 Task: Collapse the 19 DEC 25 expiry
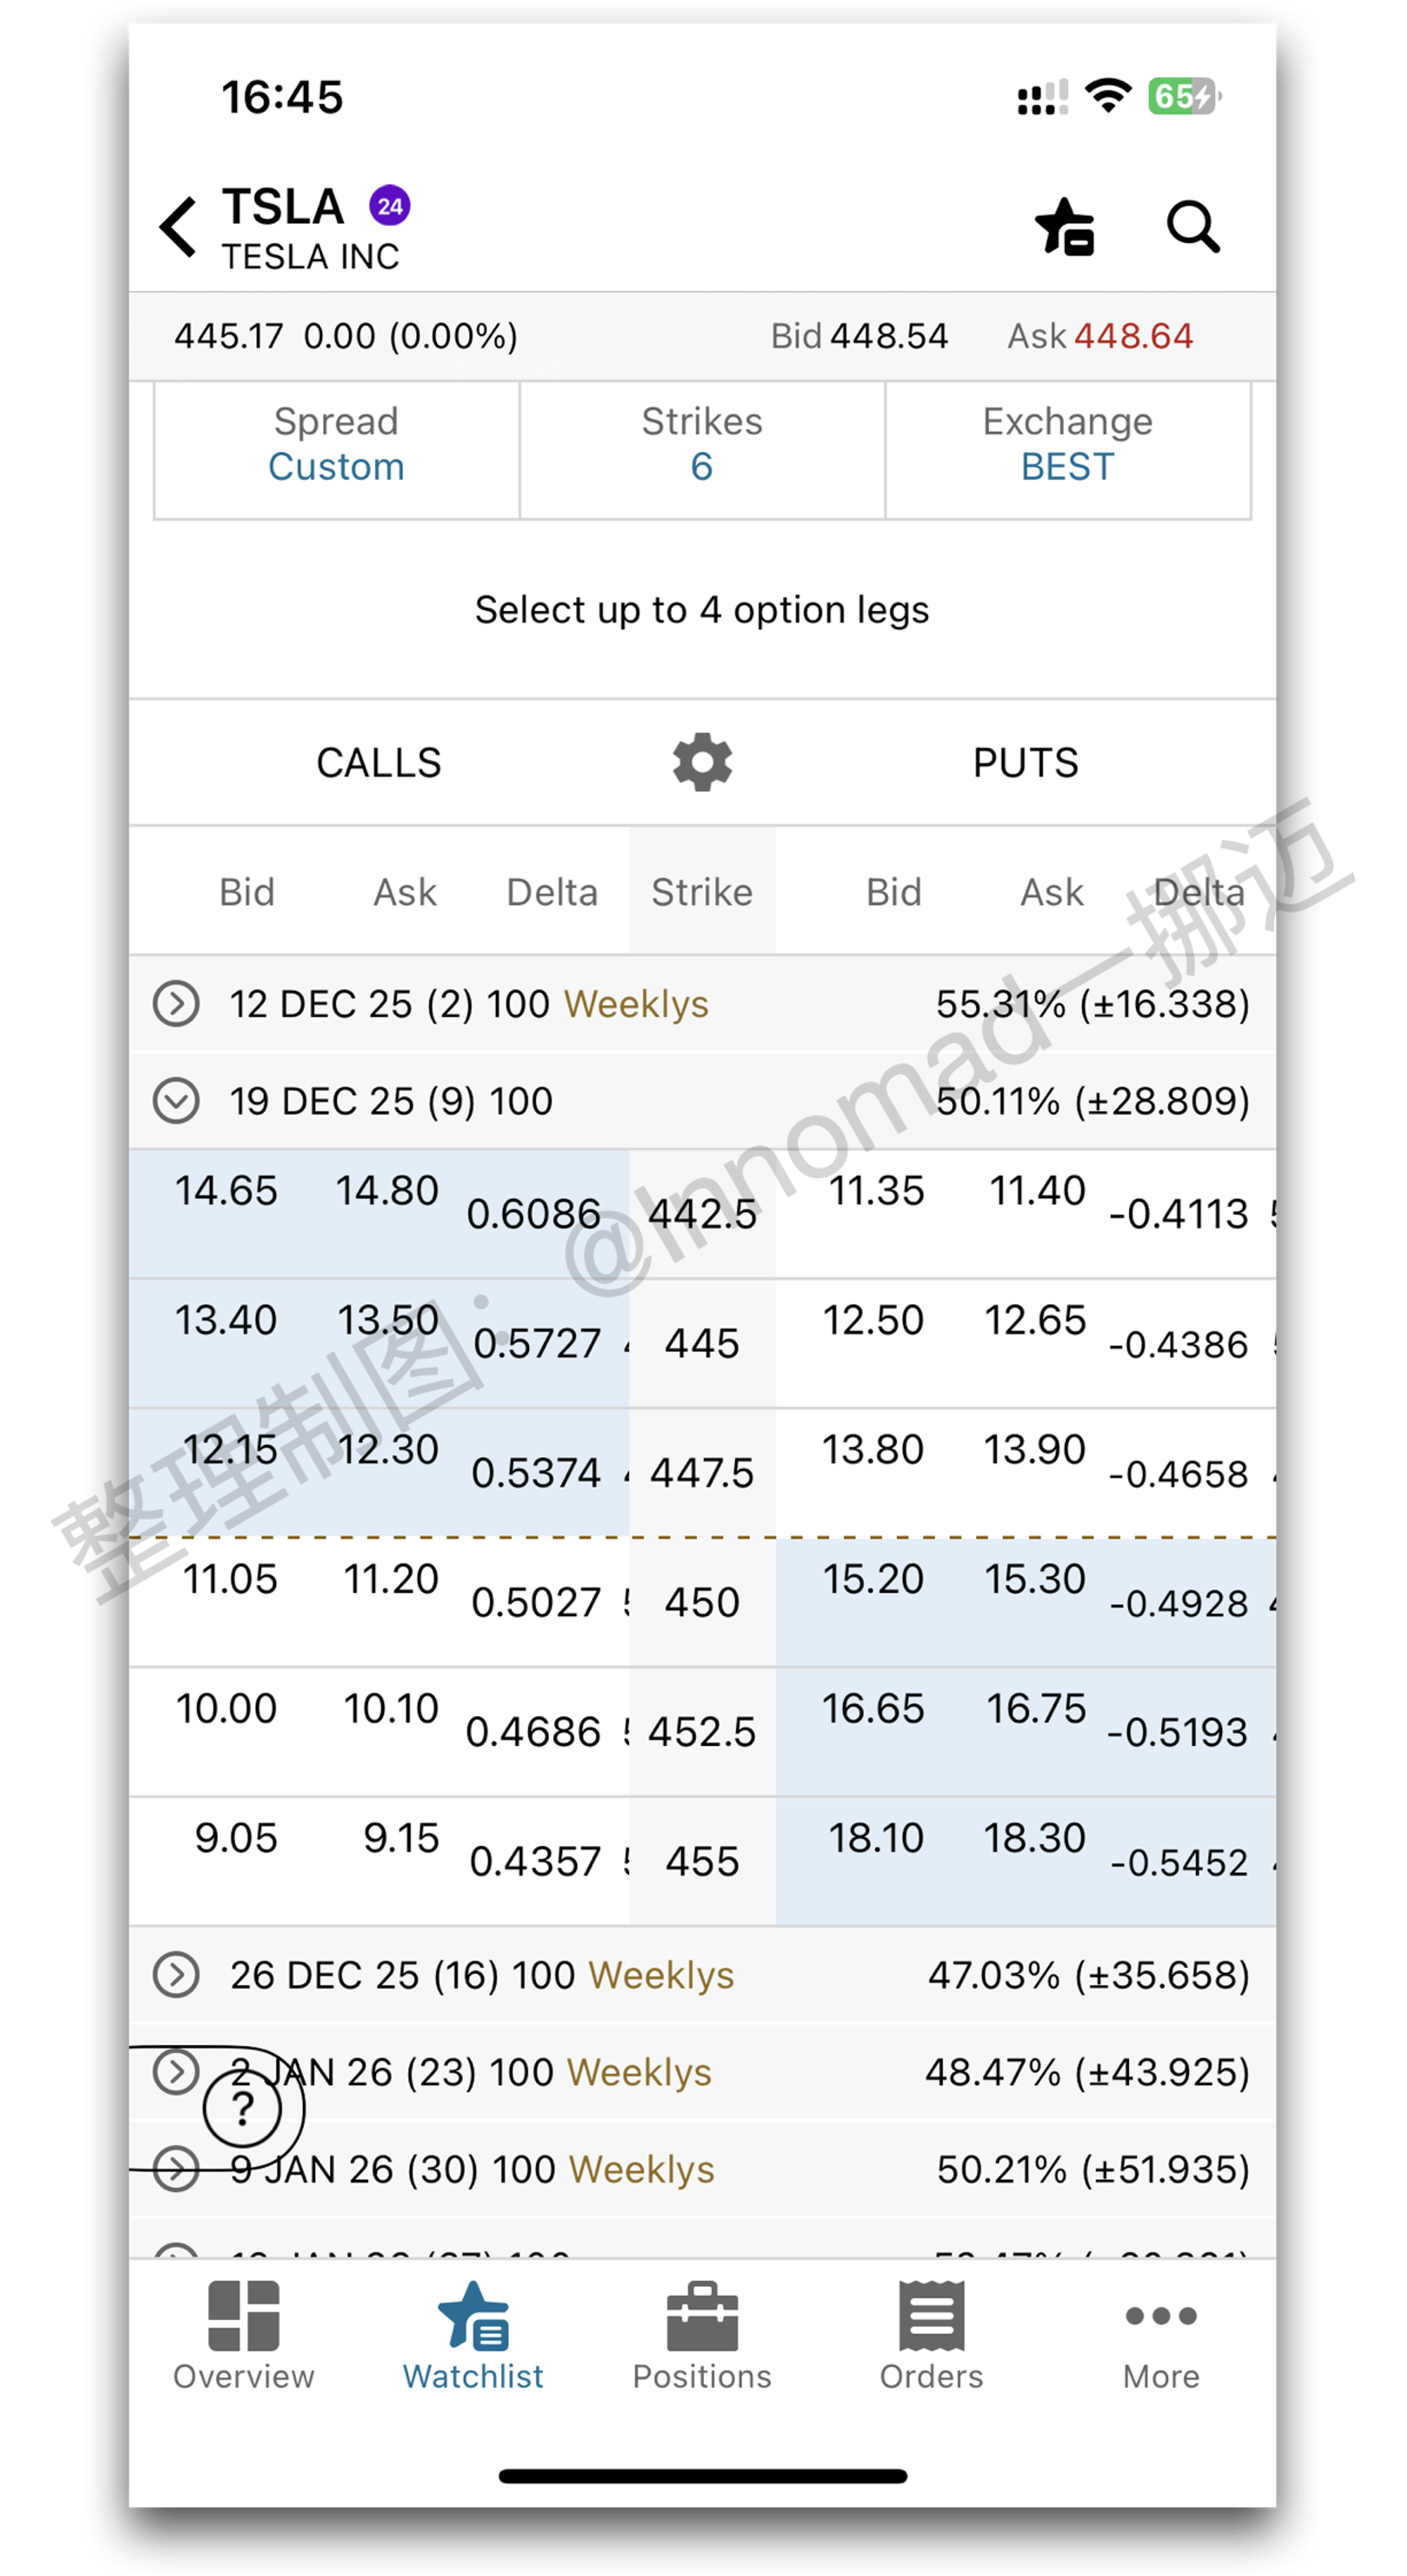[x=177, y=1101]
